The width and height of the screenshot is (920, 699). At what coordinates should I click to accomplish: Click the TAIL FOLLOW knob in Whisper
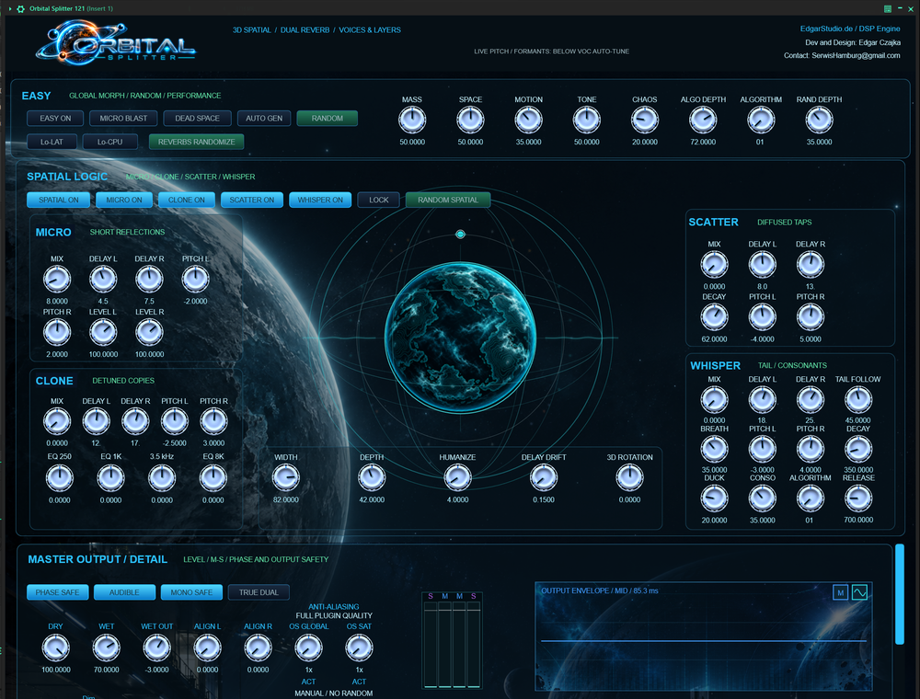(857, 400)
